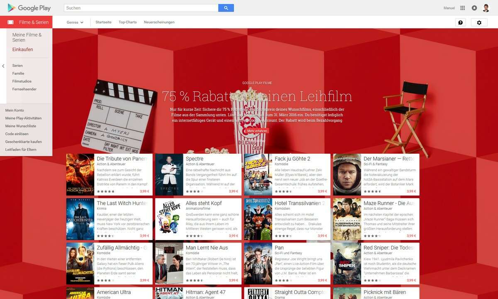Open the notifications bell icon
The image size is (498, 299).
474,8
